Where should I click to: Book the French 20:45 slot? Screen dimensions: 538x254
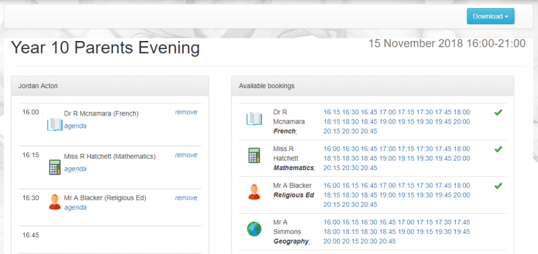[369, 131]
